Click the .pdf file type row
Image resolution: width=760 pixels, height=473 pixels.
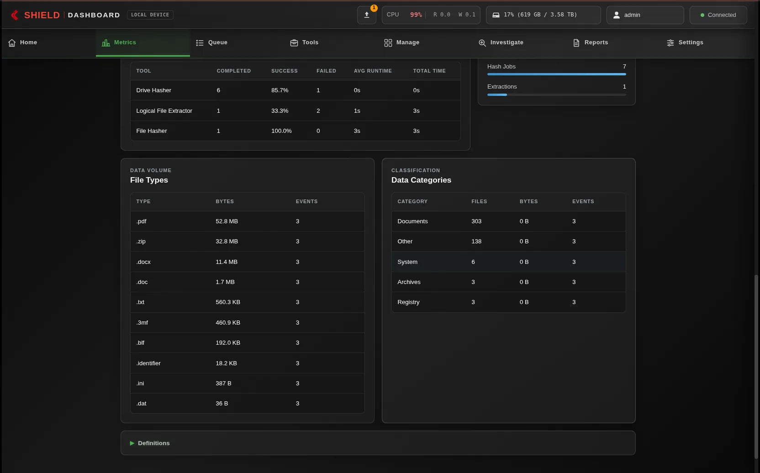point(247,221)
